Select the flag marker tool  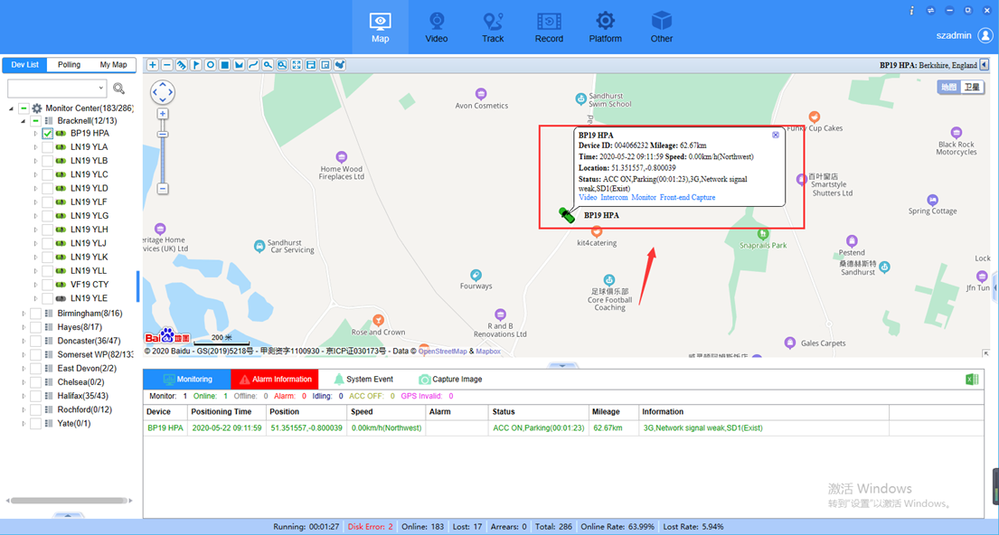(x=196, y=65)
